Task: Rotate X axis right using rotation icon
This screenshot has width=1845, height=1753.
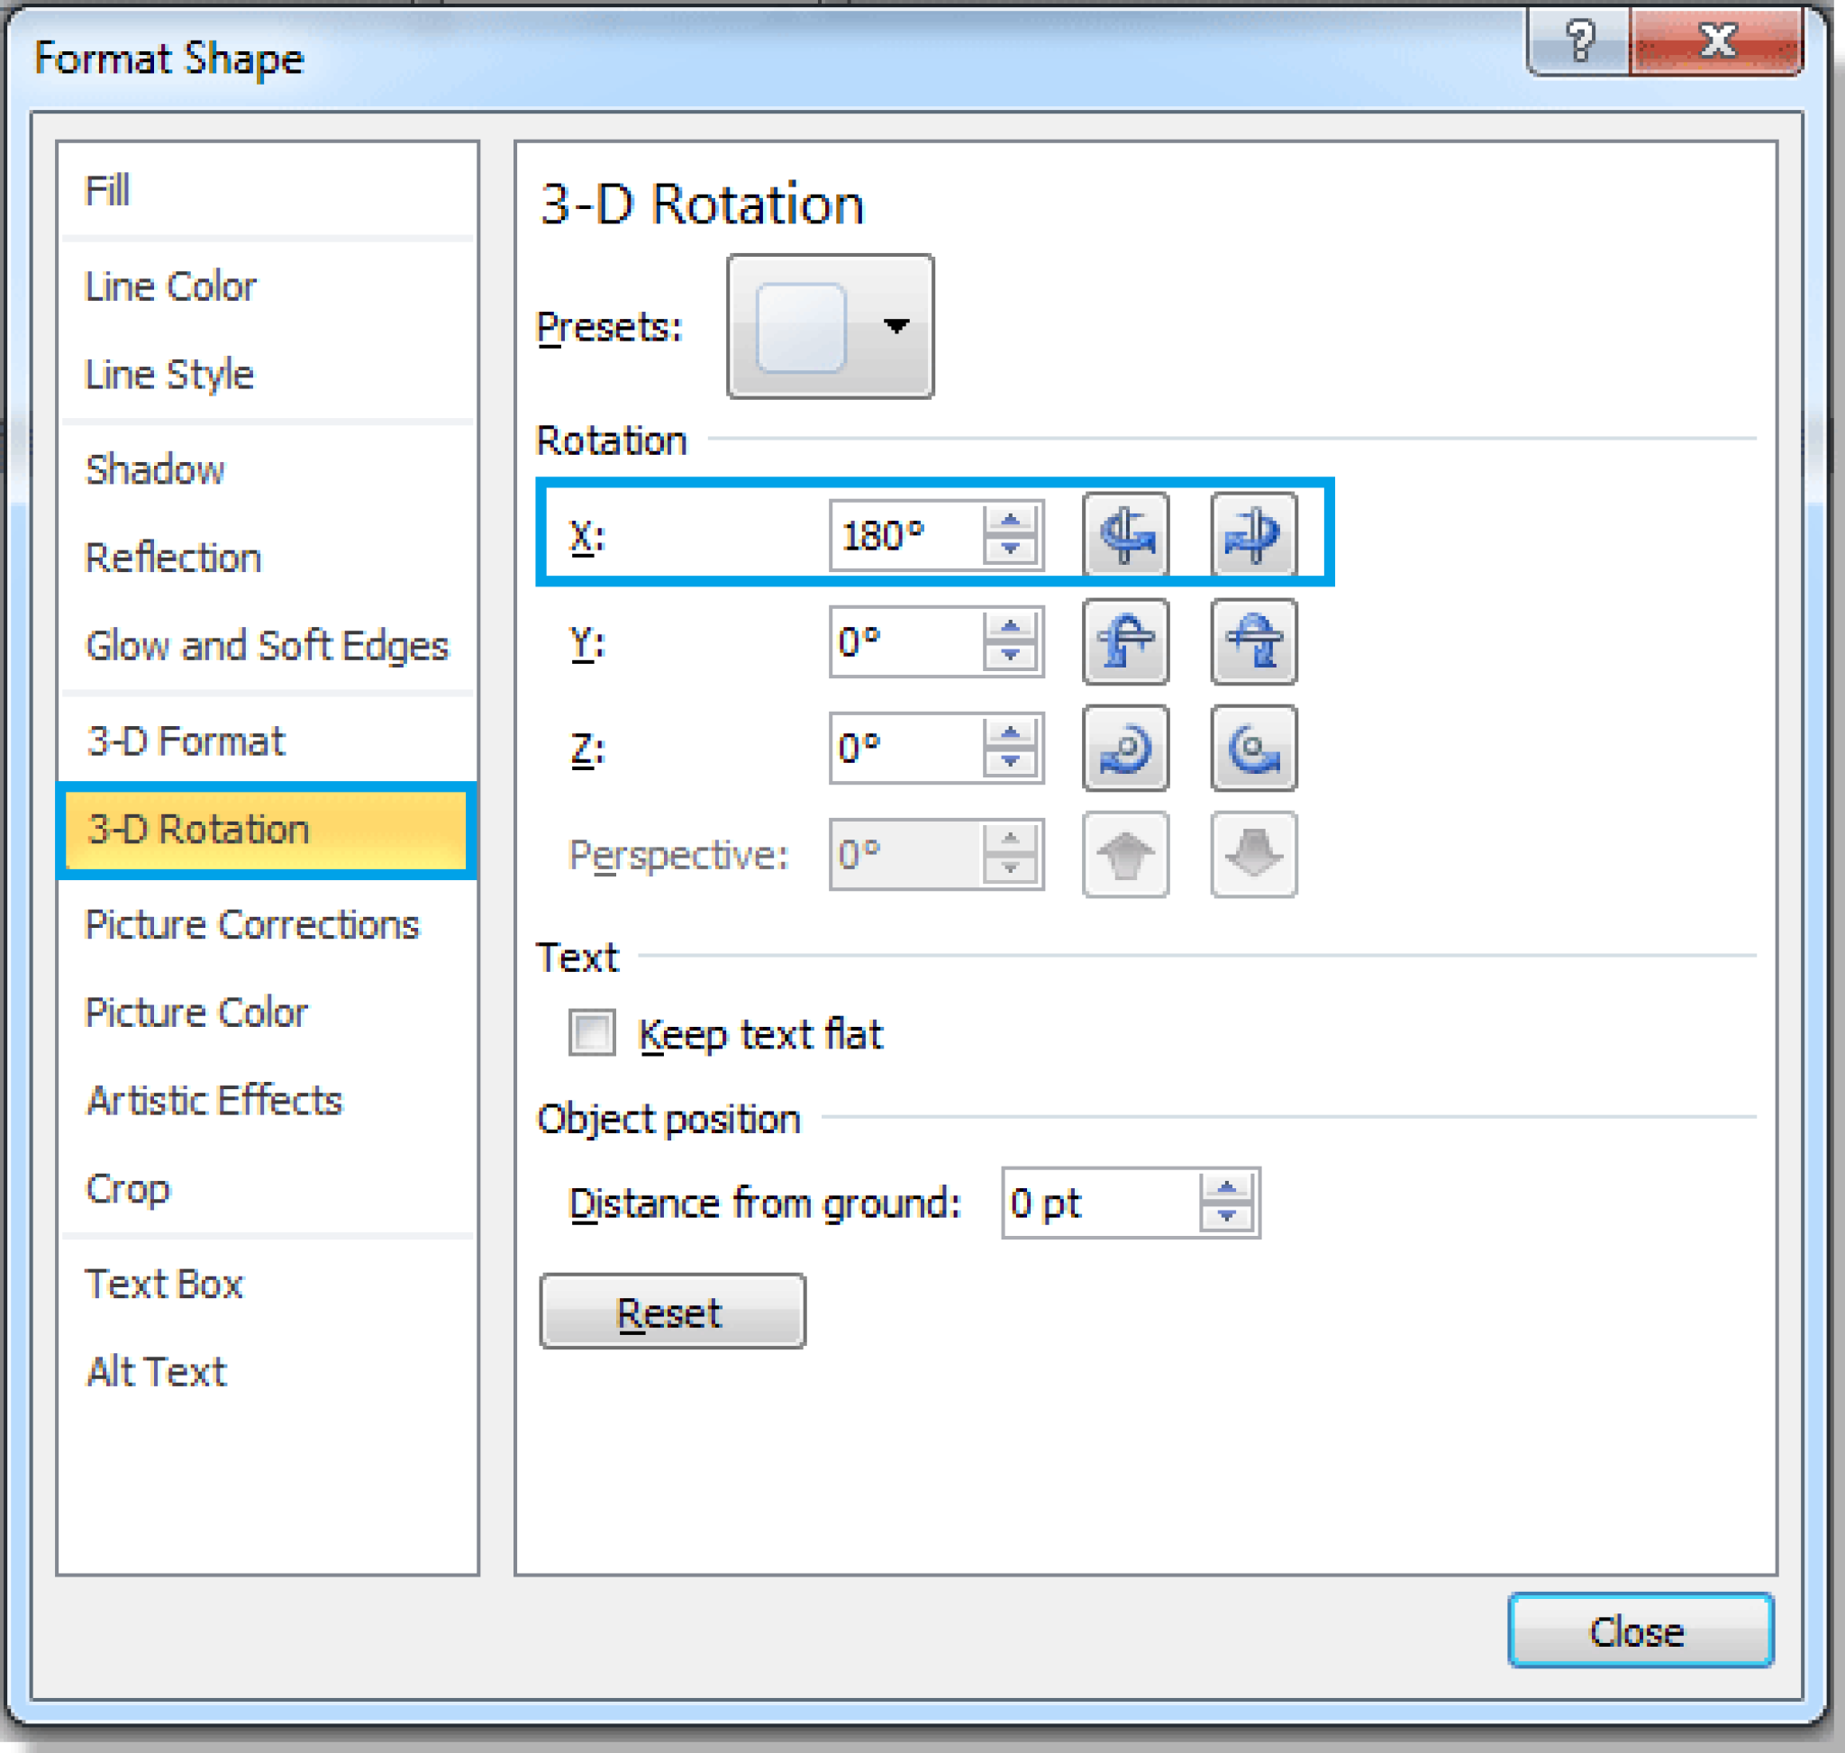Action: coord(1252,534)
